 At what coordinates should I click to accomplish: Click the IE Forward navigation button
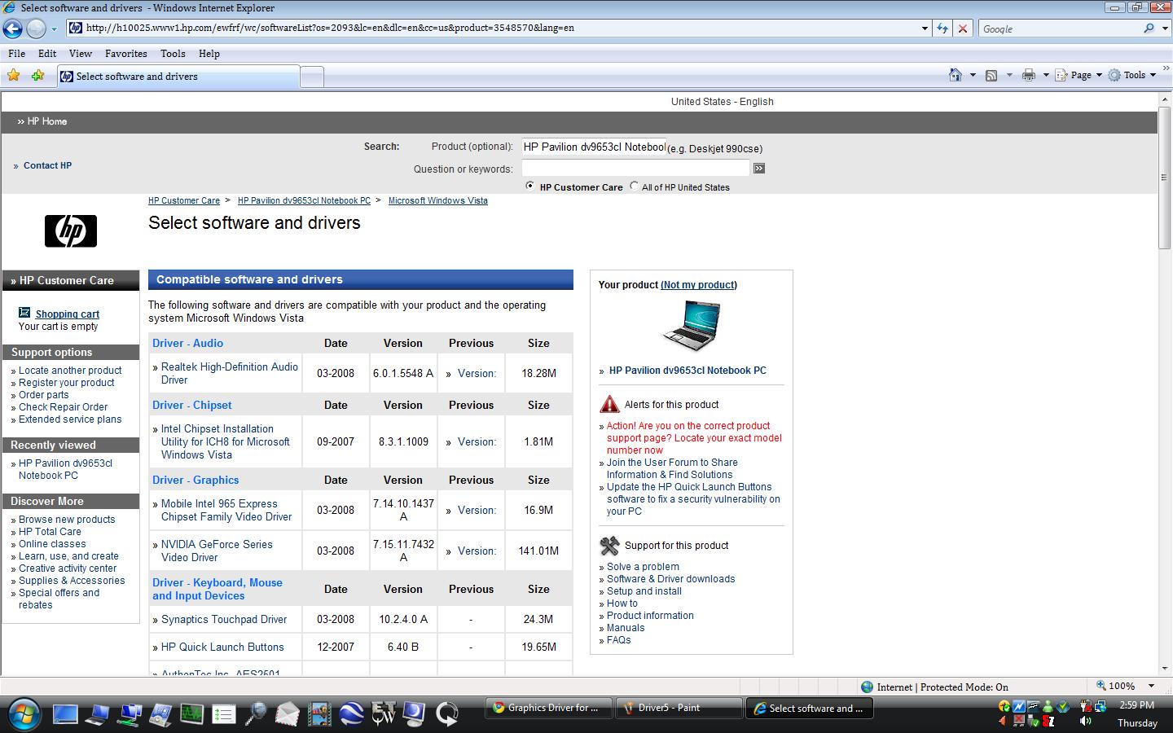[36, 29]
